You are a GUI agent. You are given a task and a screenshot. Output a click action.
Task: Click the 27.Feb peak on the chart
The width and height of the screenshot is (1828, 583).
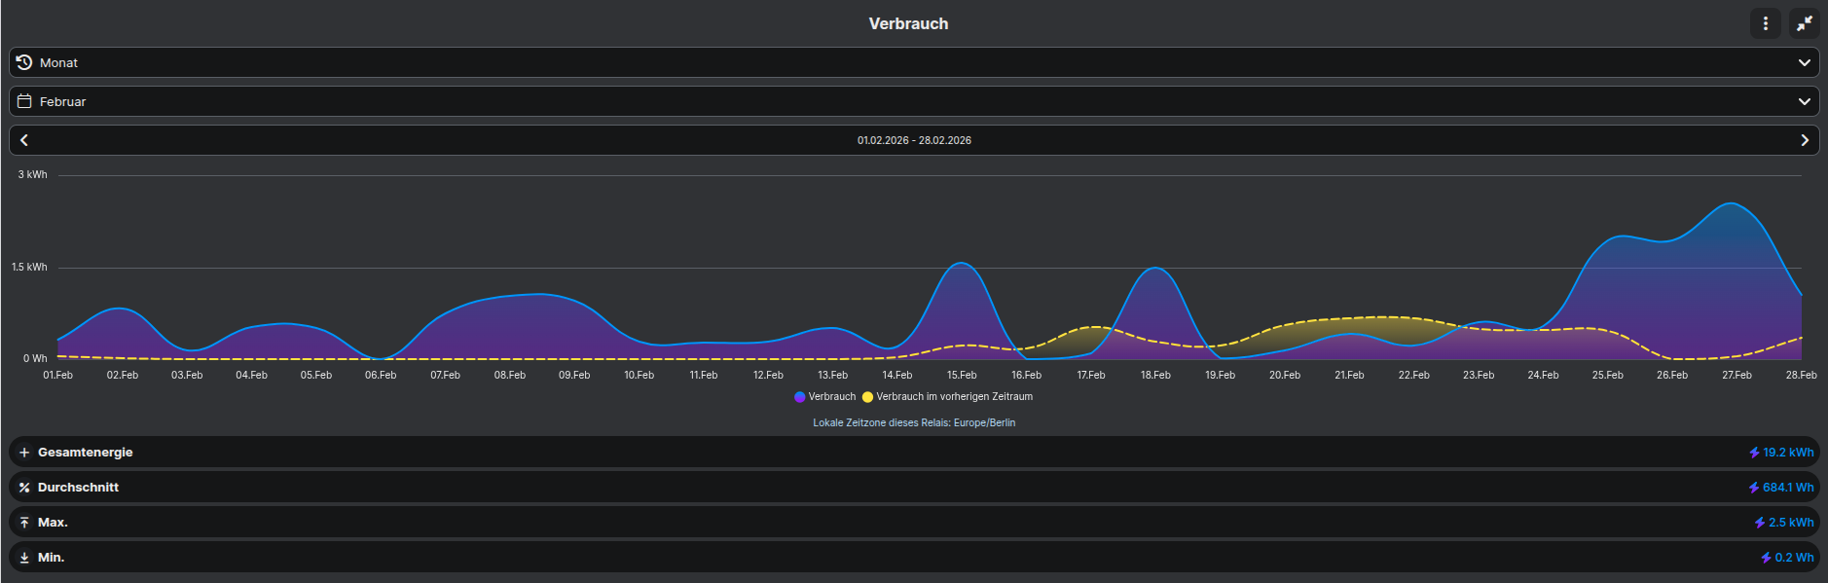click(1732, 204)
